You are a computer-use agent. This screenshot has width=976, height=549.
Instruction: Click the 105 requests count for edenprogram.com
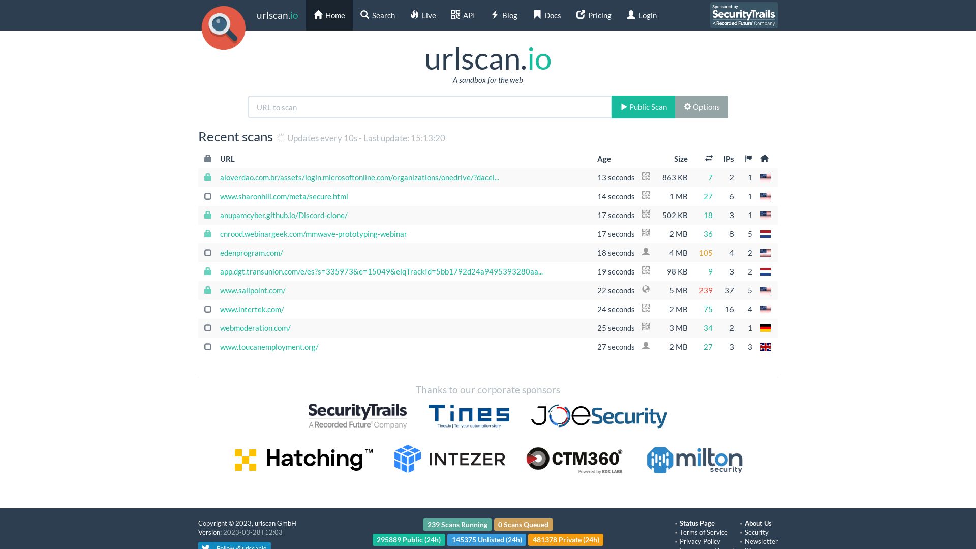click(706, 253)
